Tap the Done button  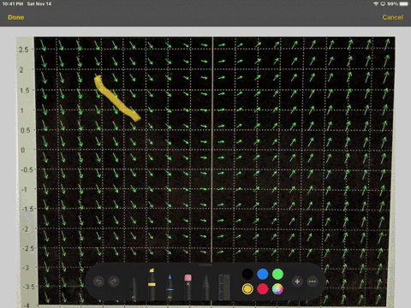(16, 17)
